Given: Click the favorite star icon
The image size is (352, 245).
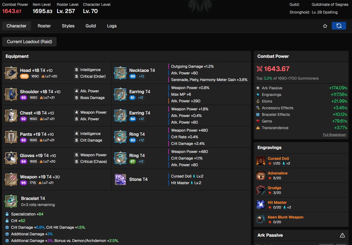Looking at the screenshot, I should (325, 26).
